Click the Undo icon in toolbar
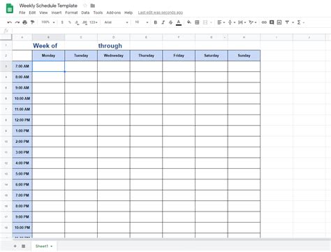This screenshot has height=252, width=331. (10, 22)
